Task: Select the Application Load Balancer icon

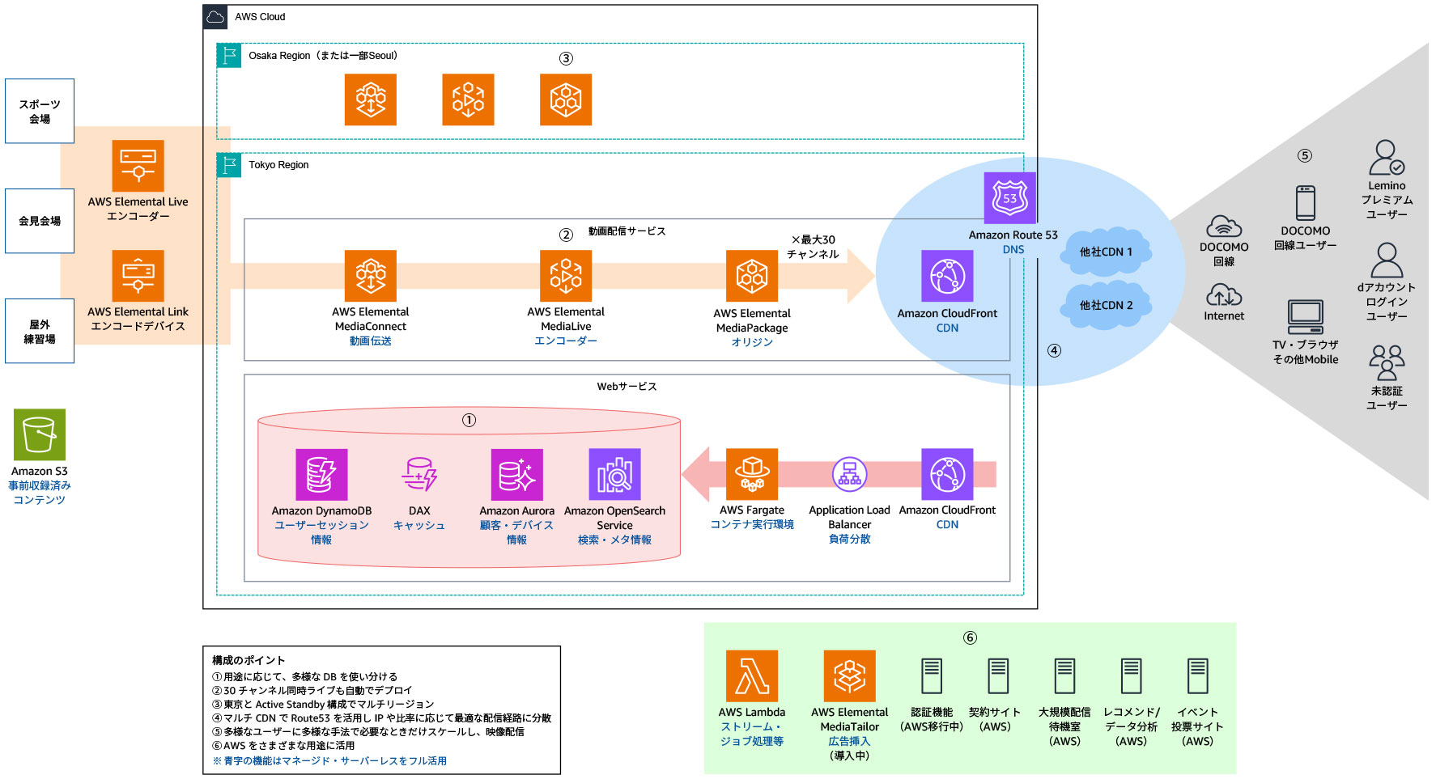Action: coord(850,475)
